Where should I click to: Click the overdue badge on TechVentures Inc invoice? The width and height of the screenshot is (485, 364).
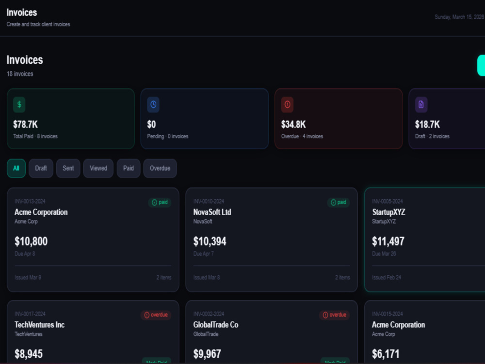click(x=156, y=315)
